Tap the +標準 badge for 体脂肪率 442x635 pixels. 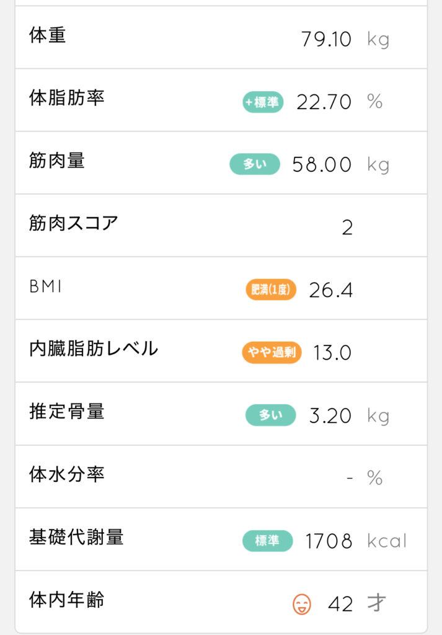click(263, 102)
